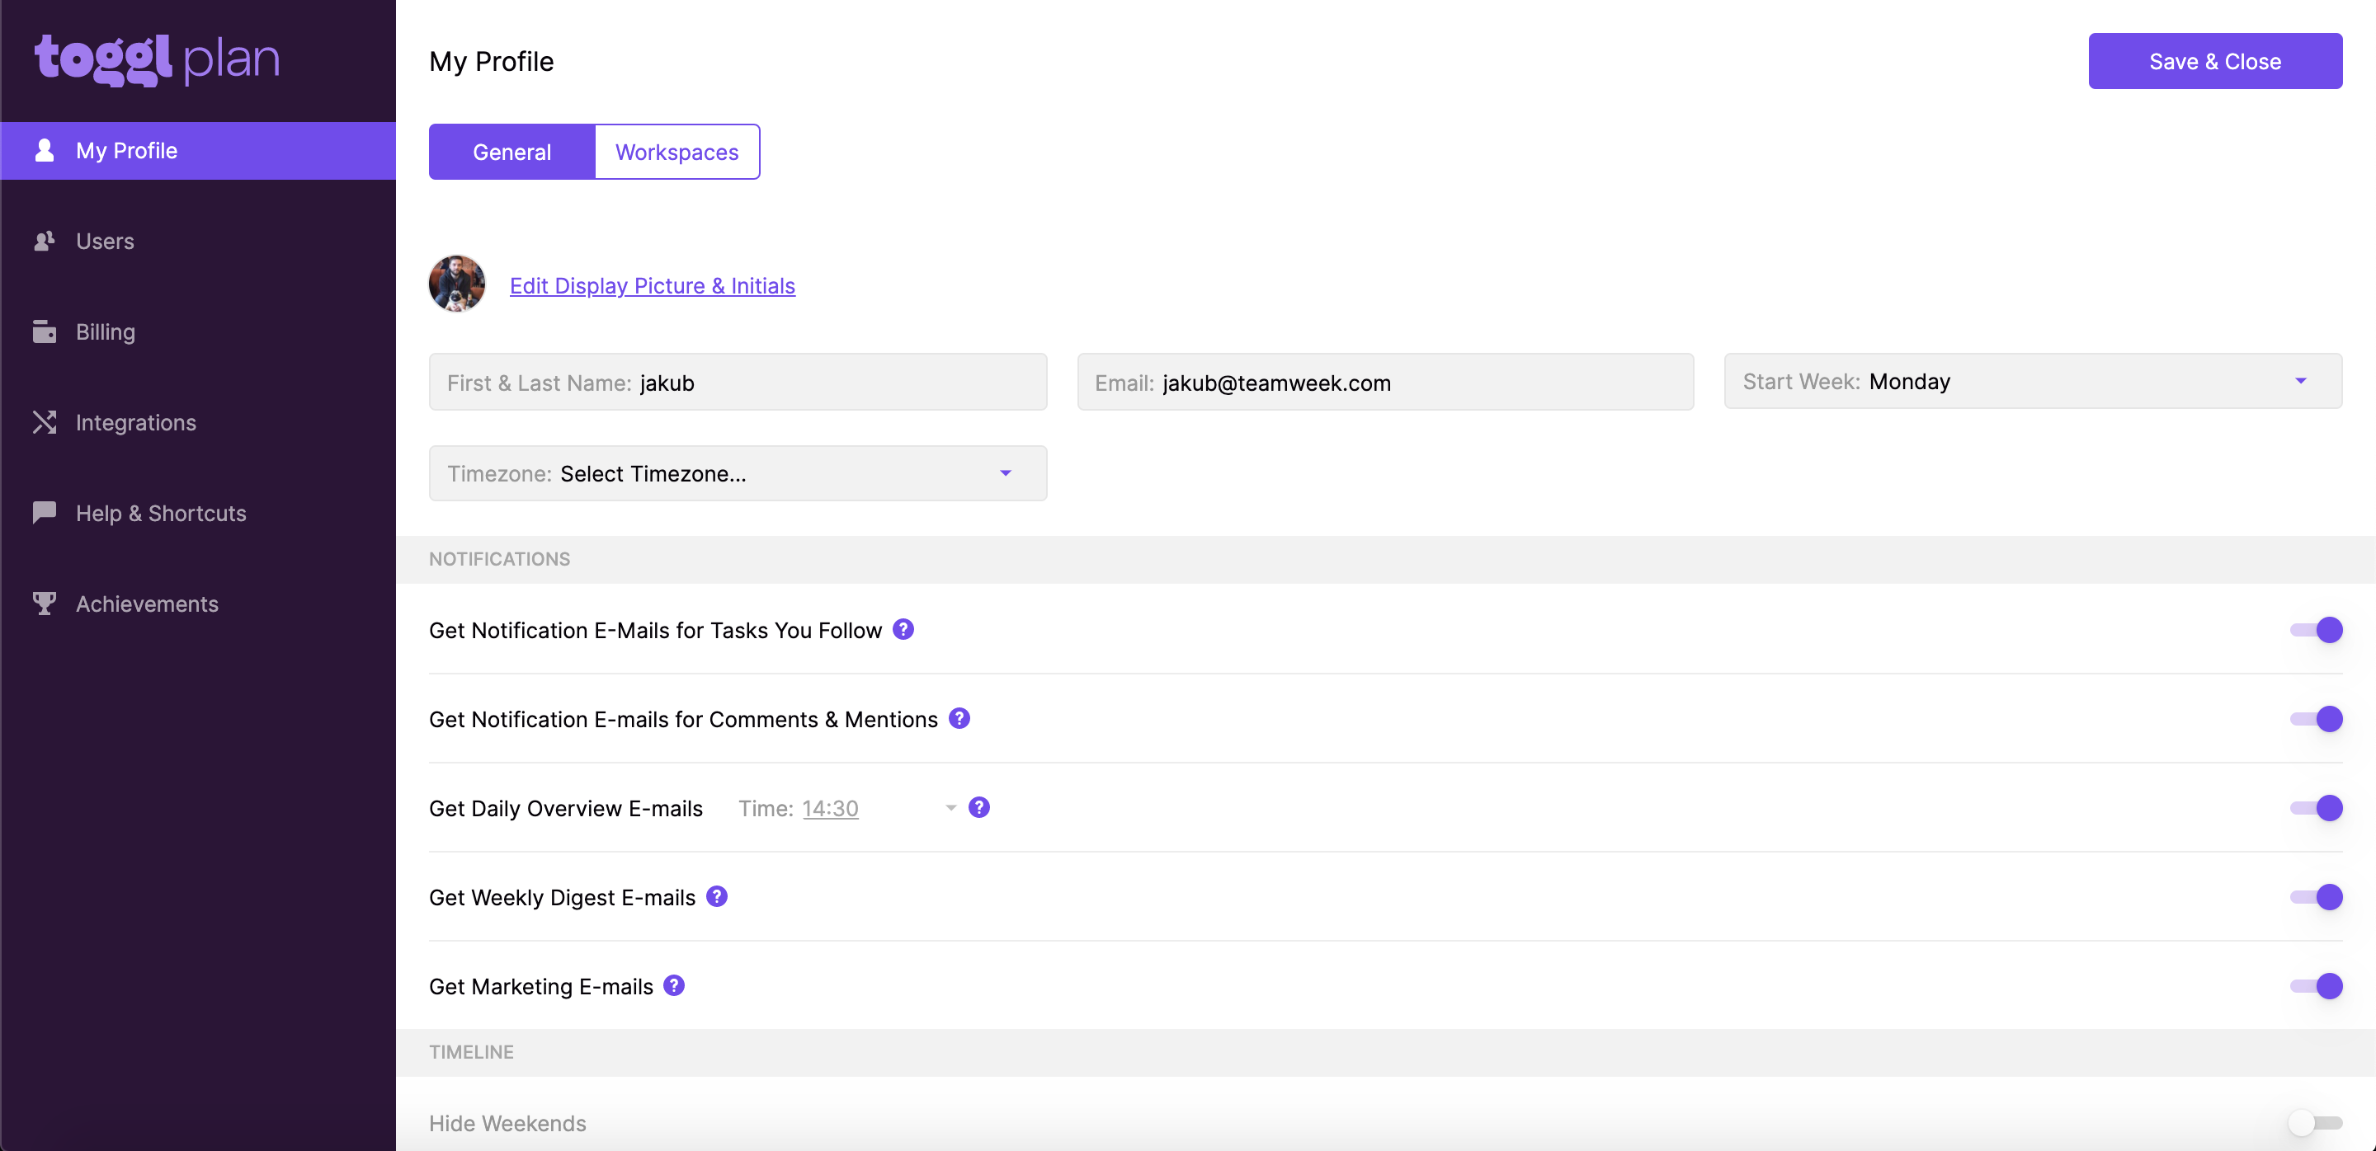Screen dimensions: 2376x1151
Task: Enable Hide Weekends
Action: tap(2316, 1122)
